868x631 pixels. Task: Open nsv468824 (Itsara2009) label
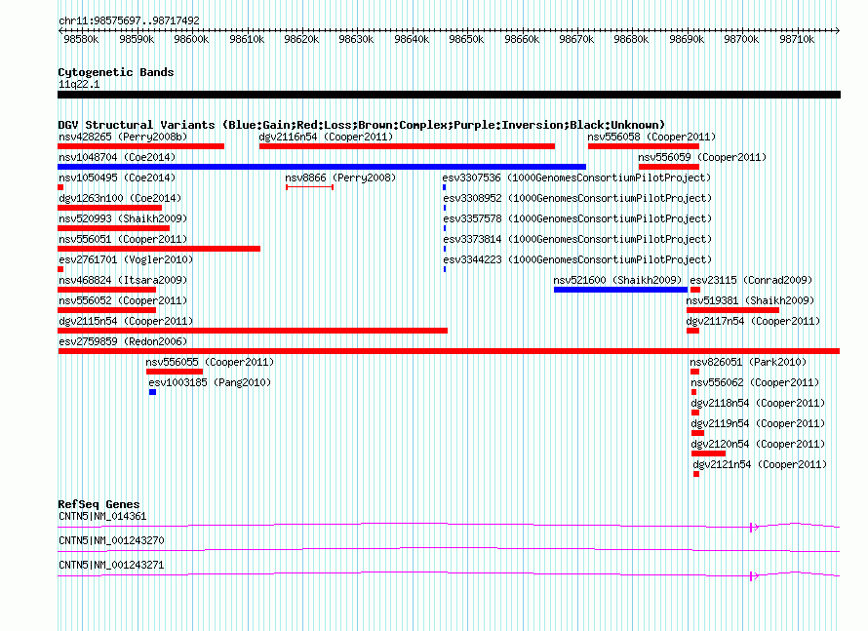click(x=123, y=280)
